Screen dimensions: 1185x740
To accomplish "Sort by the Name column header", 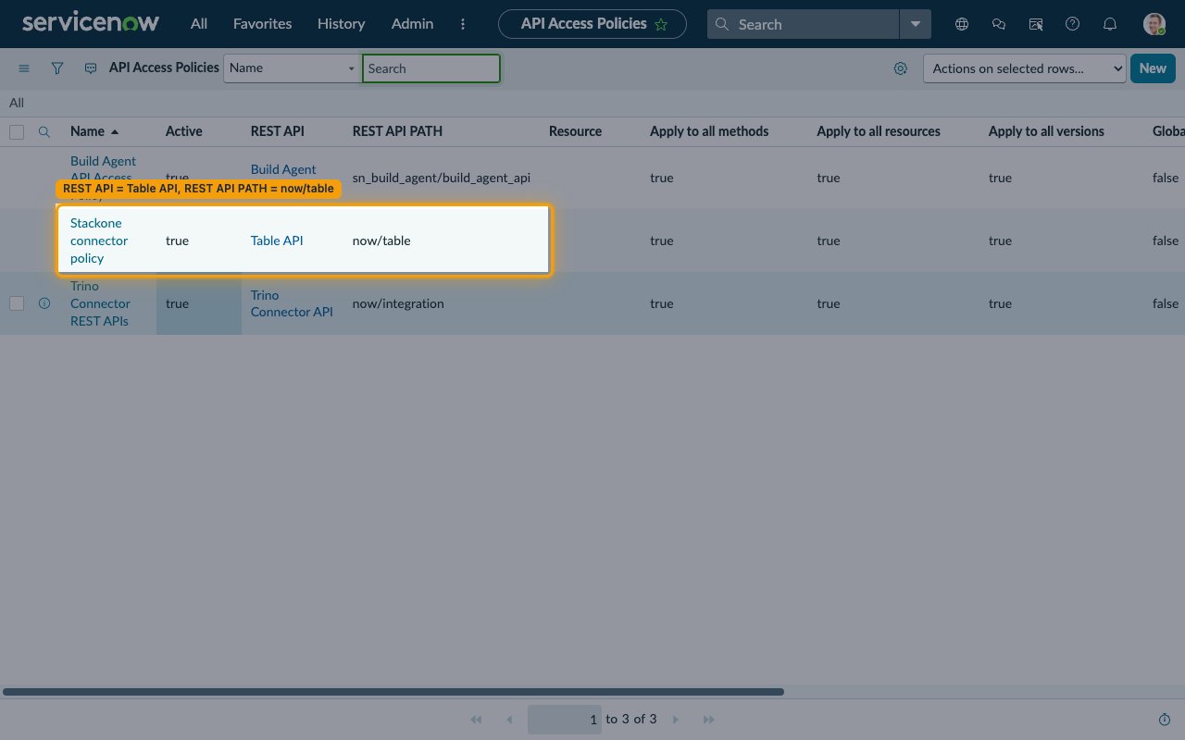I will point(88,131).
